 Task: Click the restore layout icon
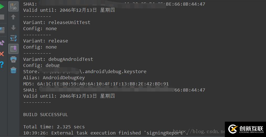pyautogui.click(x=2, y=29)
